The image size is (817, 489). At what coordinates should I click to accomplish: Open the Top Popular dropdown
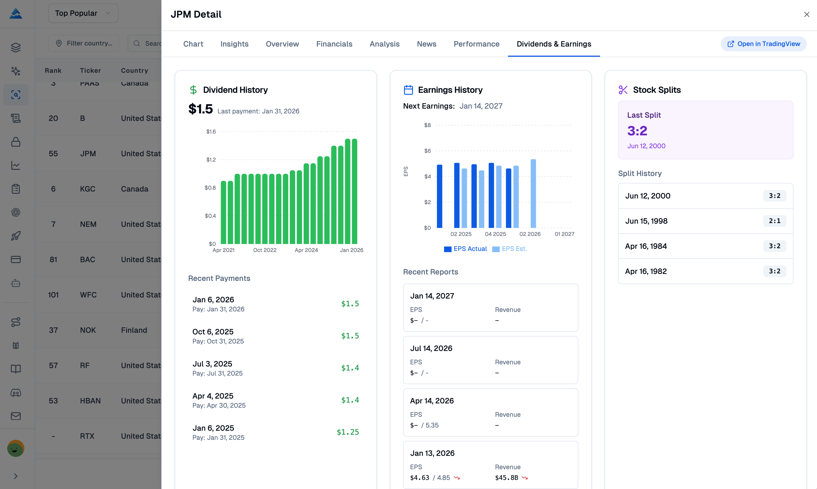coord(83,13)
